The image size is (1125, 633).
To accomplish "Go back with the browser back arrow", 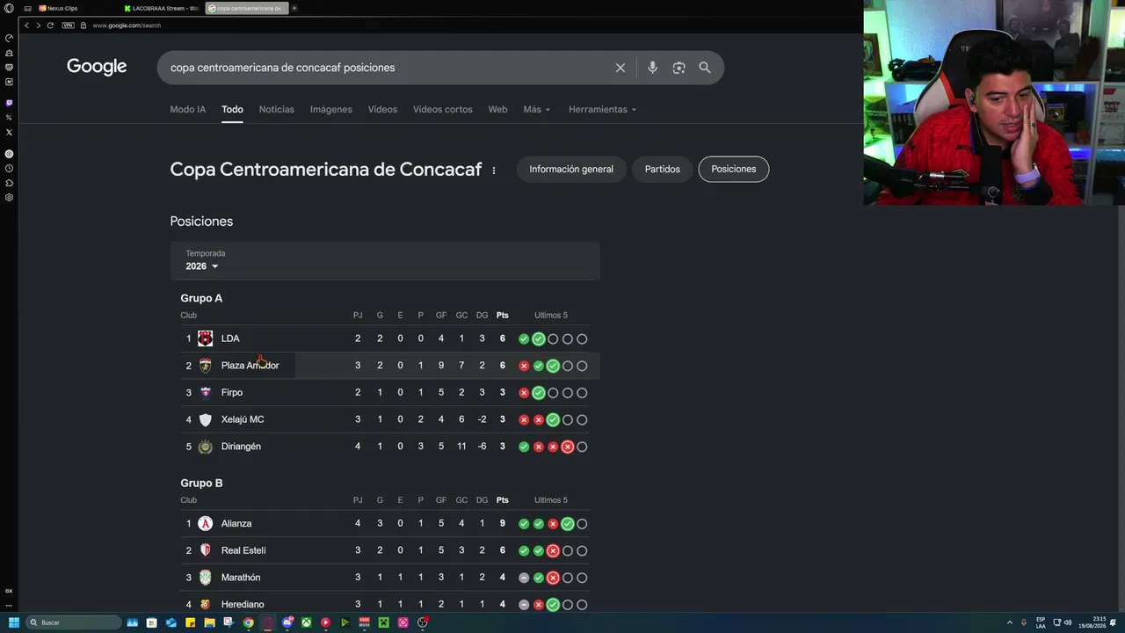I will 26,25.
